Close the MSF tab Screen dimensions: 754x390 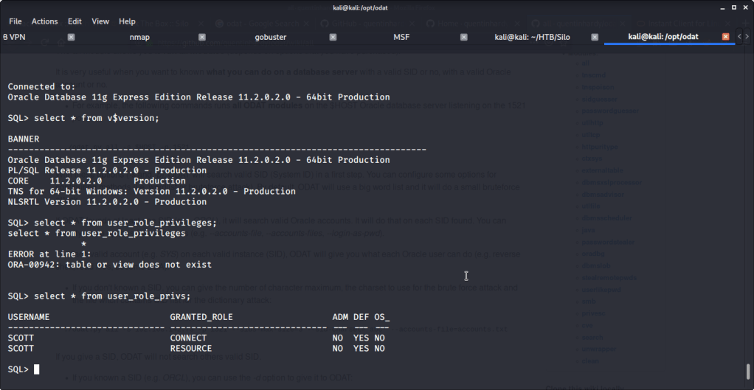tap(464, 37)
